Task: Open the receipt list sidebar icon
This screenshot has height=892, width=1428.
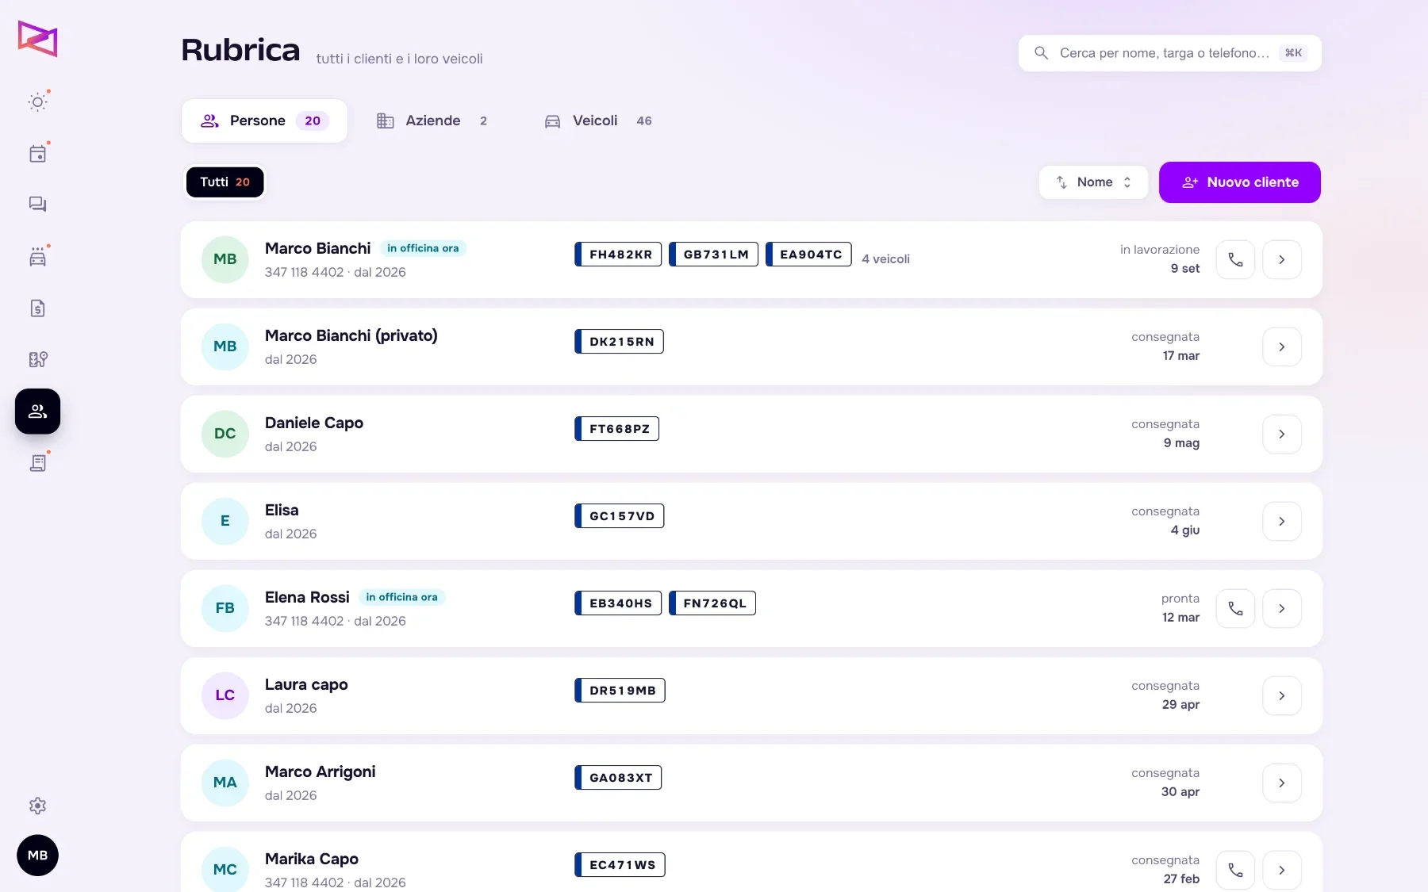Action: [x=37, y=462]
